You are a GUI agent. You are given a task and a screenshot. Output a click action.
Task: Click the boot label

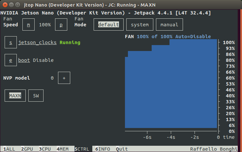click(24, 60)
